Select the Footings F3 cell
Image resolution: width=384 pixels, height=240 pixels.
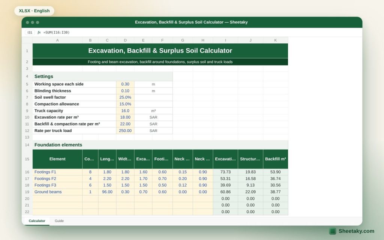point(57,185)
